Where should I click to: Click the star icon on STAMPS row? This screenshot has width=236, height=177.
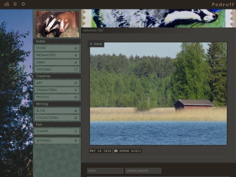76,131
